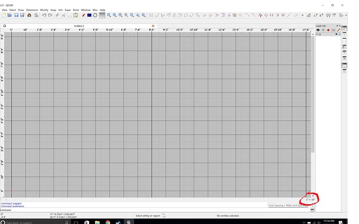
Task: Open the Info menu
Action: click(60, 10)
